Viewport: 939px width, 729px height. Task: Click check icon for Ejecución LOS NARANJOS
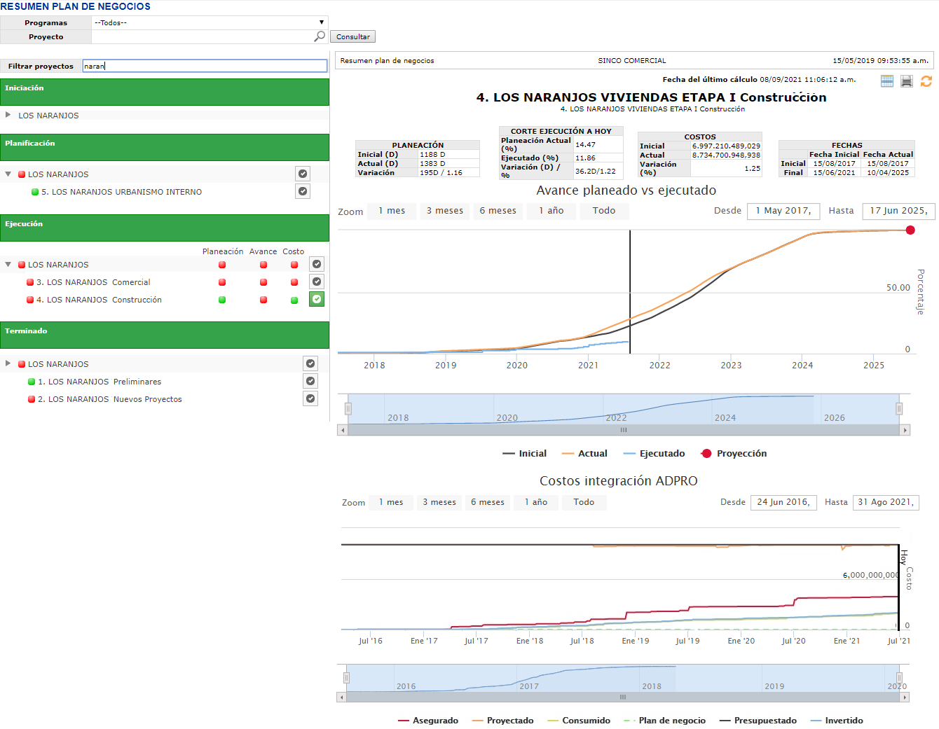click(317, 264)
